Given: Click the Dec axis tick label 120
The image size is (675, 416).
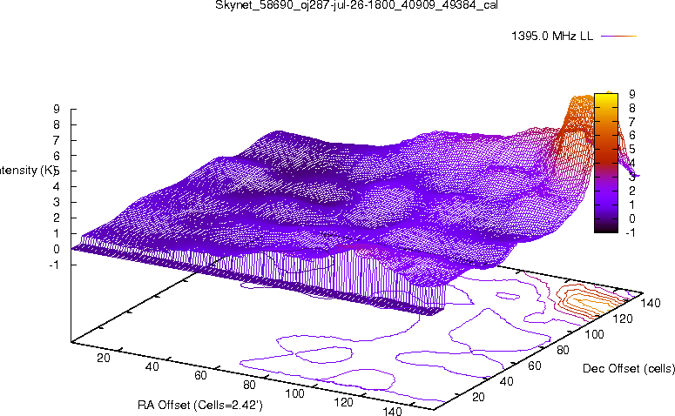Looking at the screenshot, I should [x=623, y=319].
